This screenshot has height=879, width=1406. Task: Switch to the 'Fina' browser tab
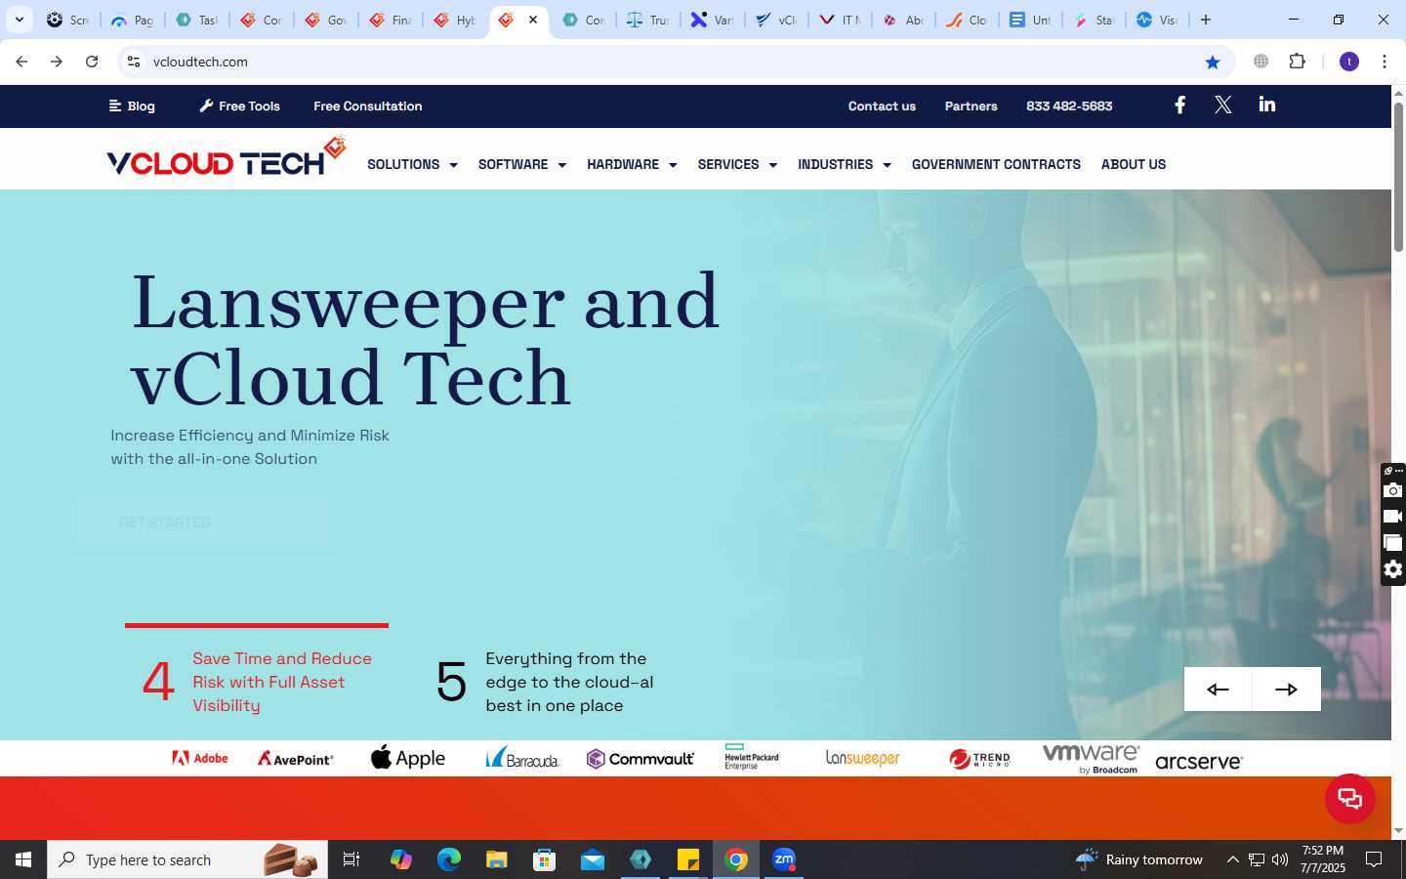point(391,20)
